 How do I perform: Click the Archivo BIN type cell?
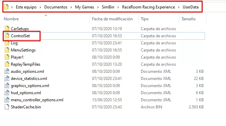pos(151,107)
